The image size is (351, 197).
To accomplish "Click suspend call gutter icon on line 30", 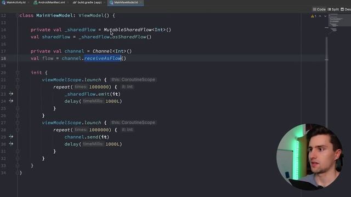I will 11,144.
